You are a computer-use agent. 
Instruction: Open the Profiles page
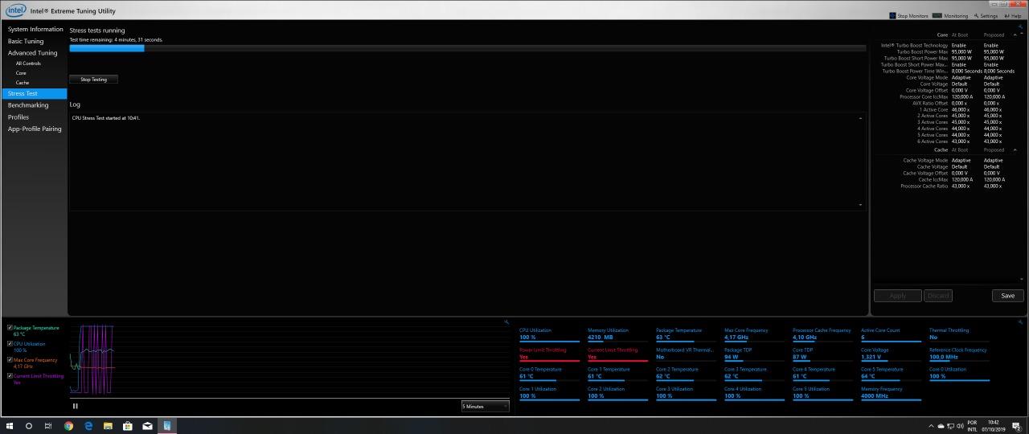tap(18, 117)
